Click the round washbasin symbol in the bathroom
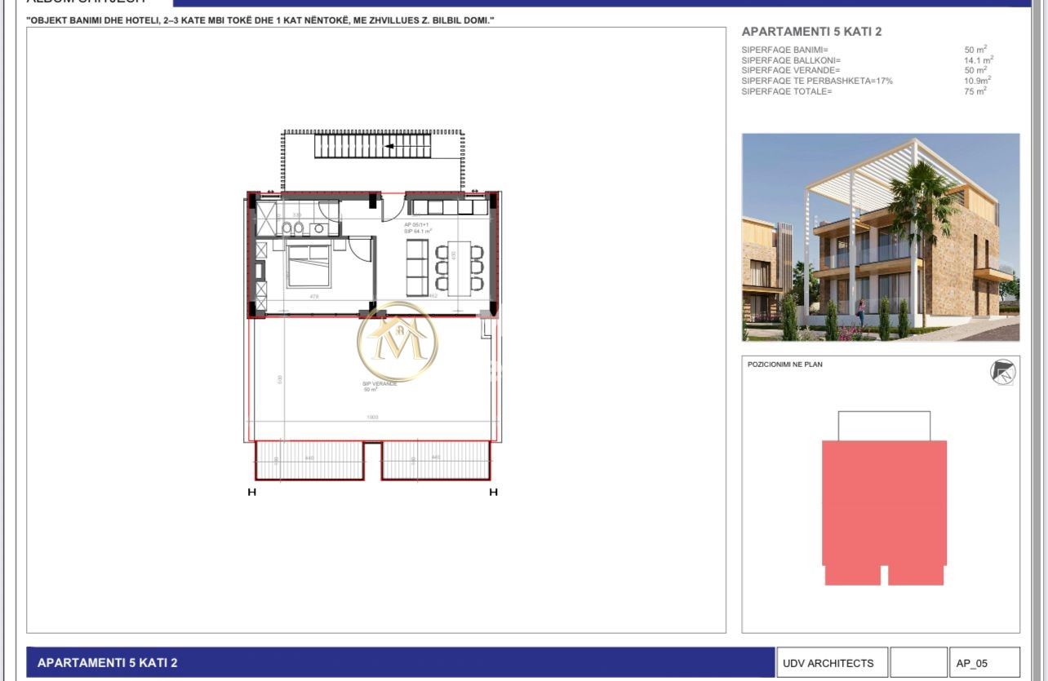The height and width of the screenshot is (681, 1048). (318, 228)
